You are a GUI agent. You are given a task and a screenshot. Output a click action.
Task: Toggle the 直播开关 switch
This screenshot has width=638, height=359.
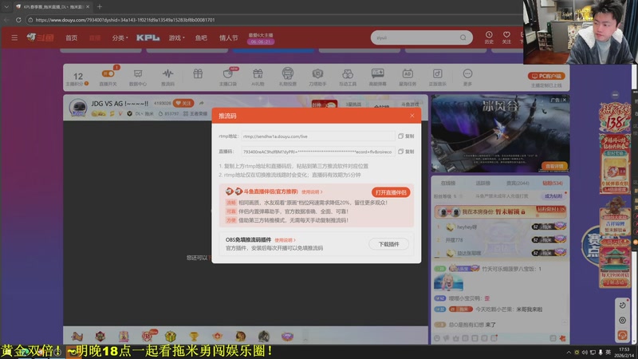click(108, 73)
